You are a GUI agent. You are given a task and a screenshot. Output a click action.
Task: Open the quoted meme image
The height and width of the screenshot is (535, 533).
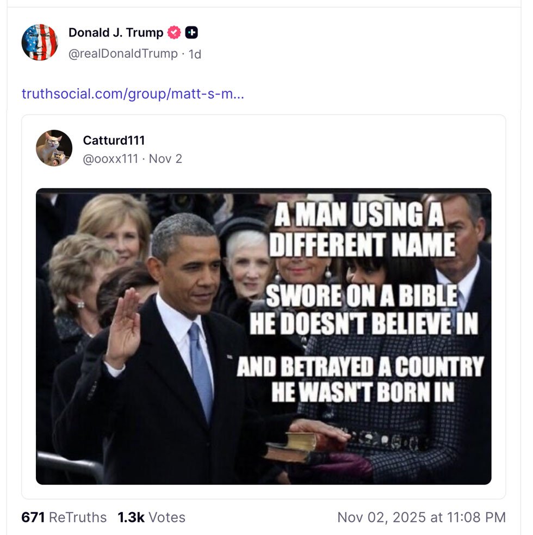pyautogui.click(x=263, y=336)
